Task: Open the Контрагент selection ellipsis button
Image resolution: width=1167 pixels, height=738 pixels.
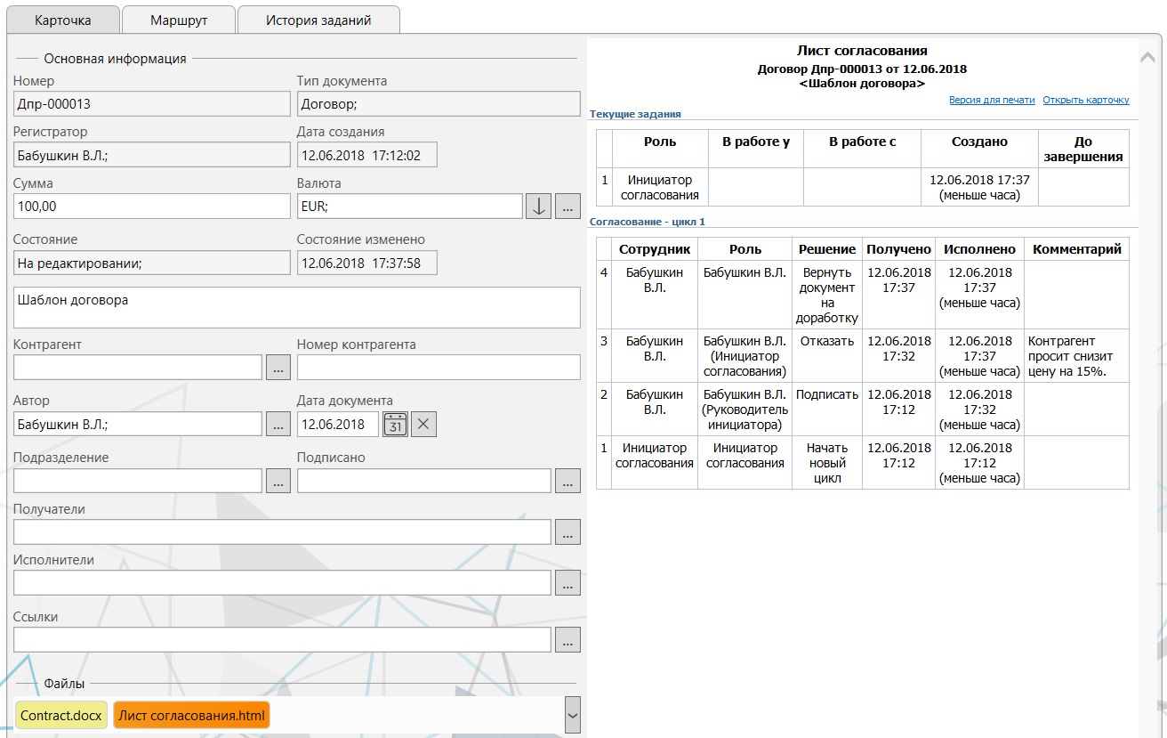Action: [x=278, y=367]
